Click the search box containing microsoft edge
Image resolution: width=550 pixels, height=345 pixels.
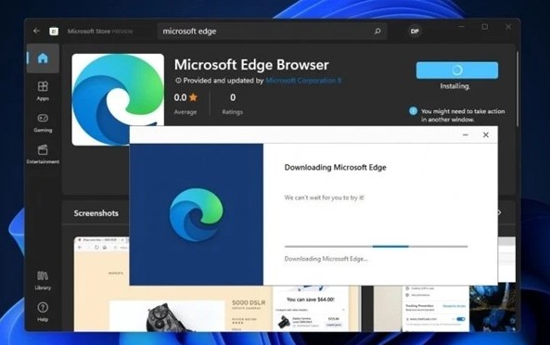[272, 32]
